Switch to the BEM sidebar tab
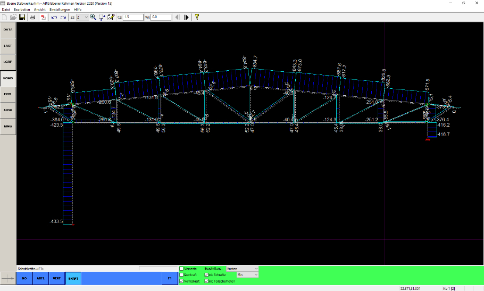Image resolution: width=484 pixels, height=291 pixels. (8, 94)
